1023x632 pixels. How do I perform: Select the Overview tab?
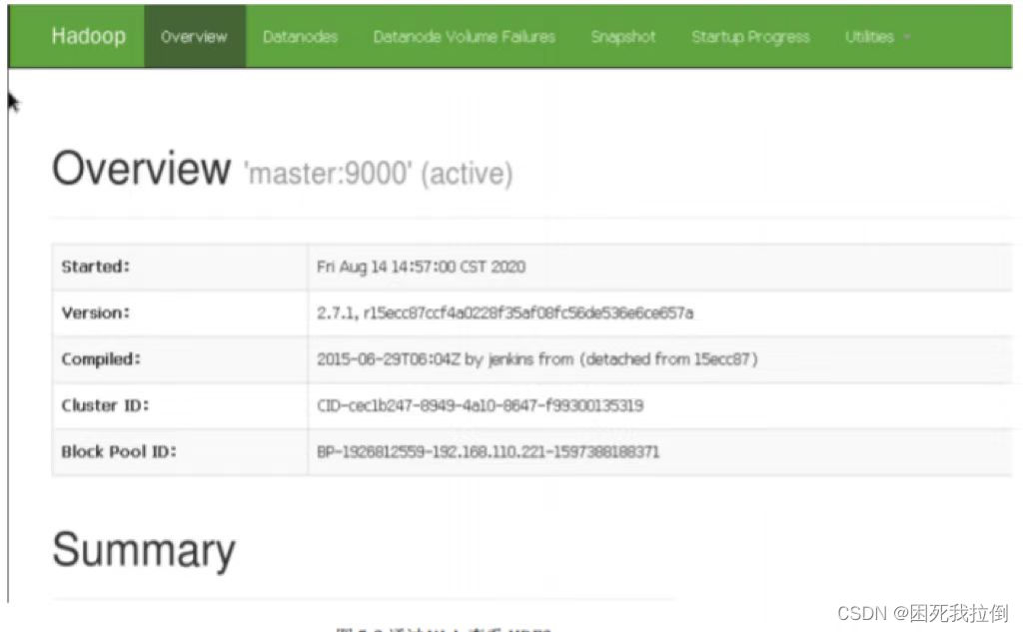coord(195,37)
